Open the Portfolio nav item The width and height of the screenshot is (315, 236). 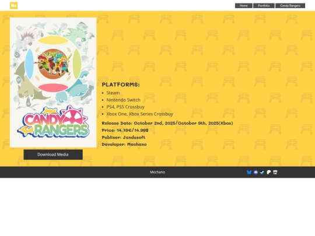coord(264,6)
